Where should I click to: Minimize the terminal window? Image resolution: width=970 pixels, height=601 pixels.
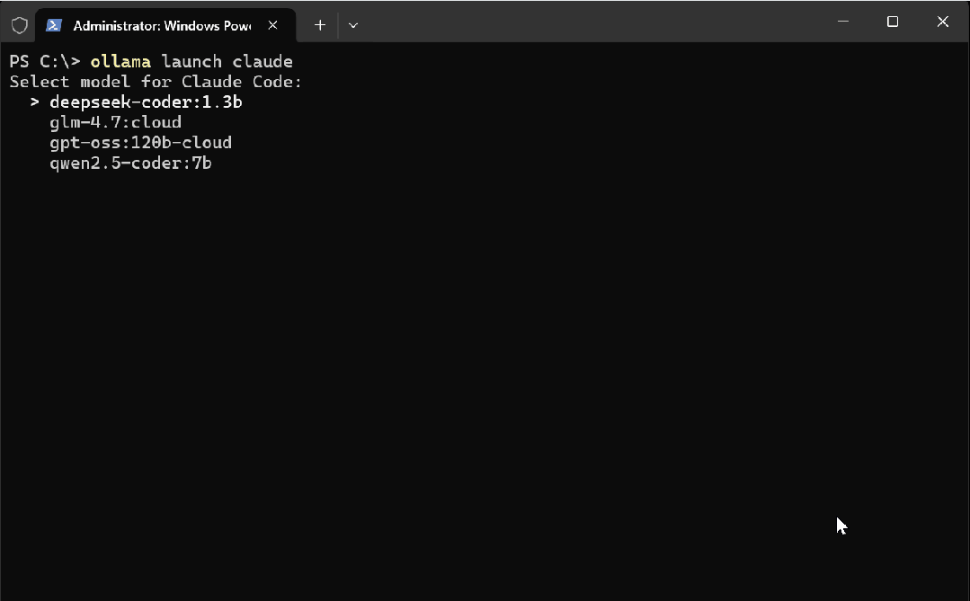click(x=842, y=22)
